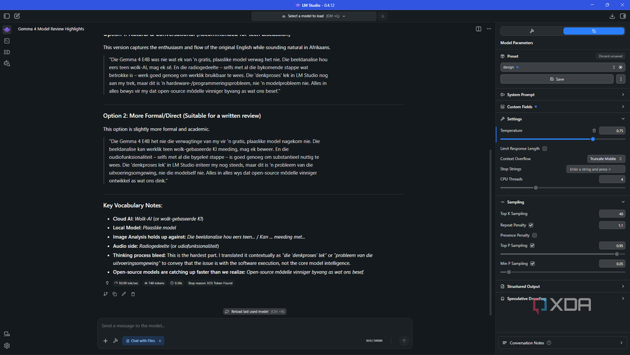The height and width of the screenshot is (355, 630).
Task: Click the Top K Sampling value field
Action: [x=612, y=214]
